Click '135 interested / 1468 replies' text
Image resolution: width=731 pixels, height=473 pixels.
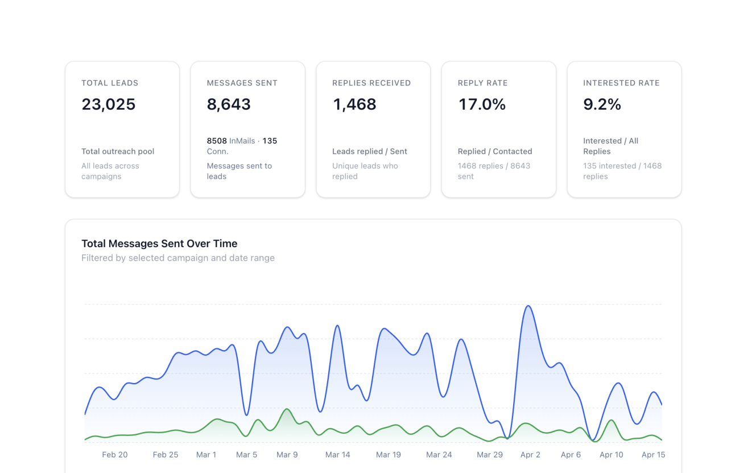coord(622,171)
